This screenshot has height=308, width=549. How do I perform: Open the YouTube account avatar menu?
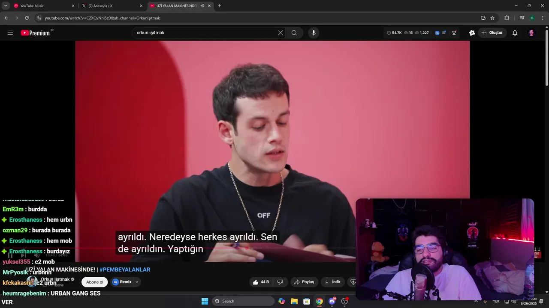[531, 33]
